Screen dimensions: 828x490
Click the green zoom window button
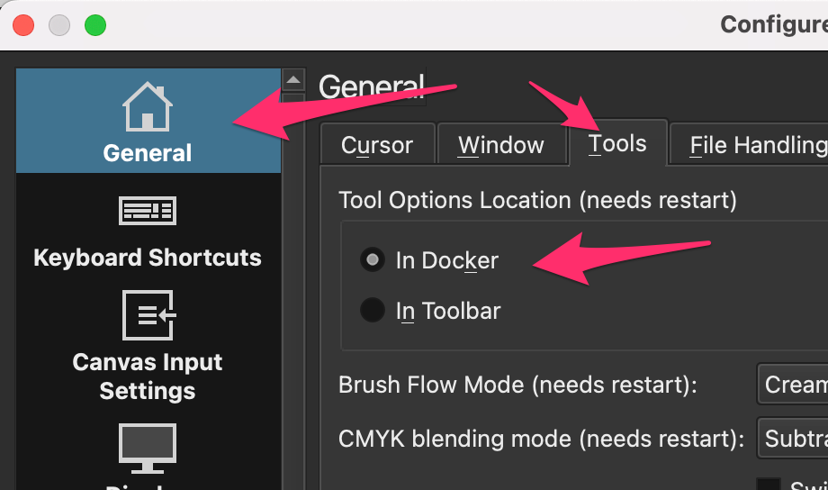point(94,25)
